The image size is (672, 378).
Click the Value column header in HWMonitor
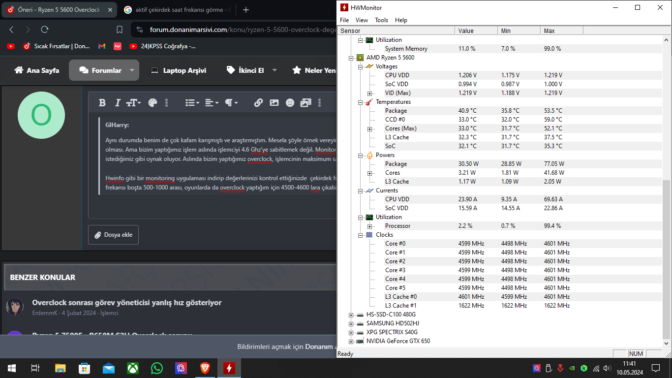(476, 31)
